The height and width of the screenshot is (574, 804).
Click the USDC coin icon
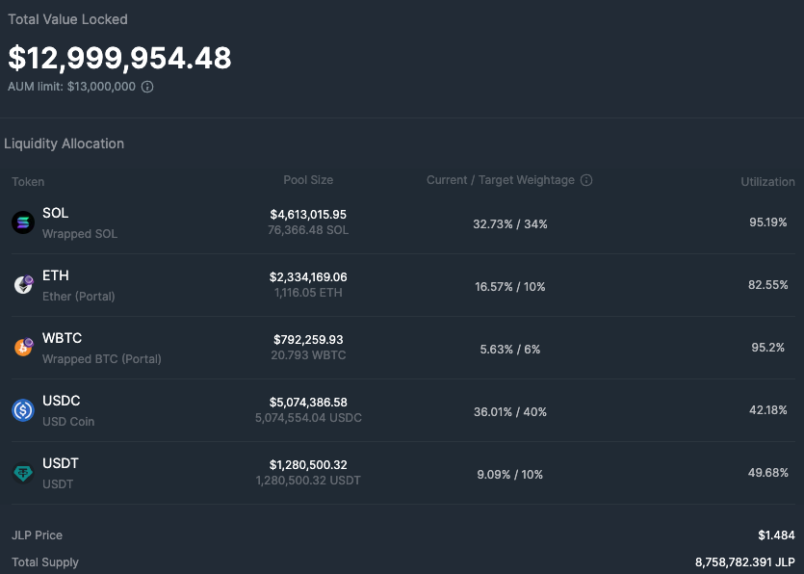23,410
